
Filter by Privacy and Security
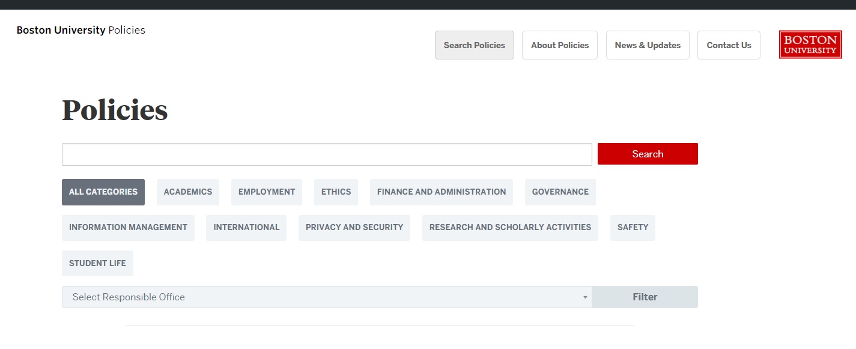[354, 228]
